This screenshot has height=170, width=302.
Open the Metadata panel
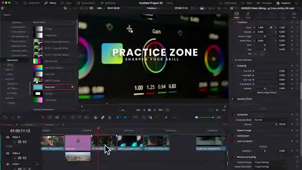pos(264,3)
